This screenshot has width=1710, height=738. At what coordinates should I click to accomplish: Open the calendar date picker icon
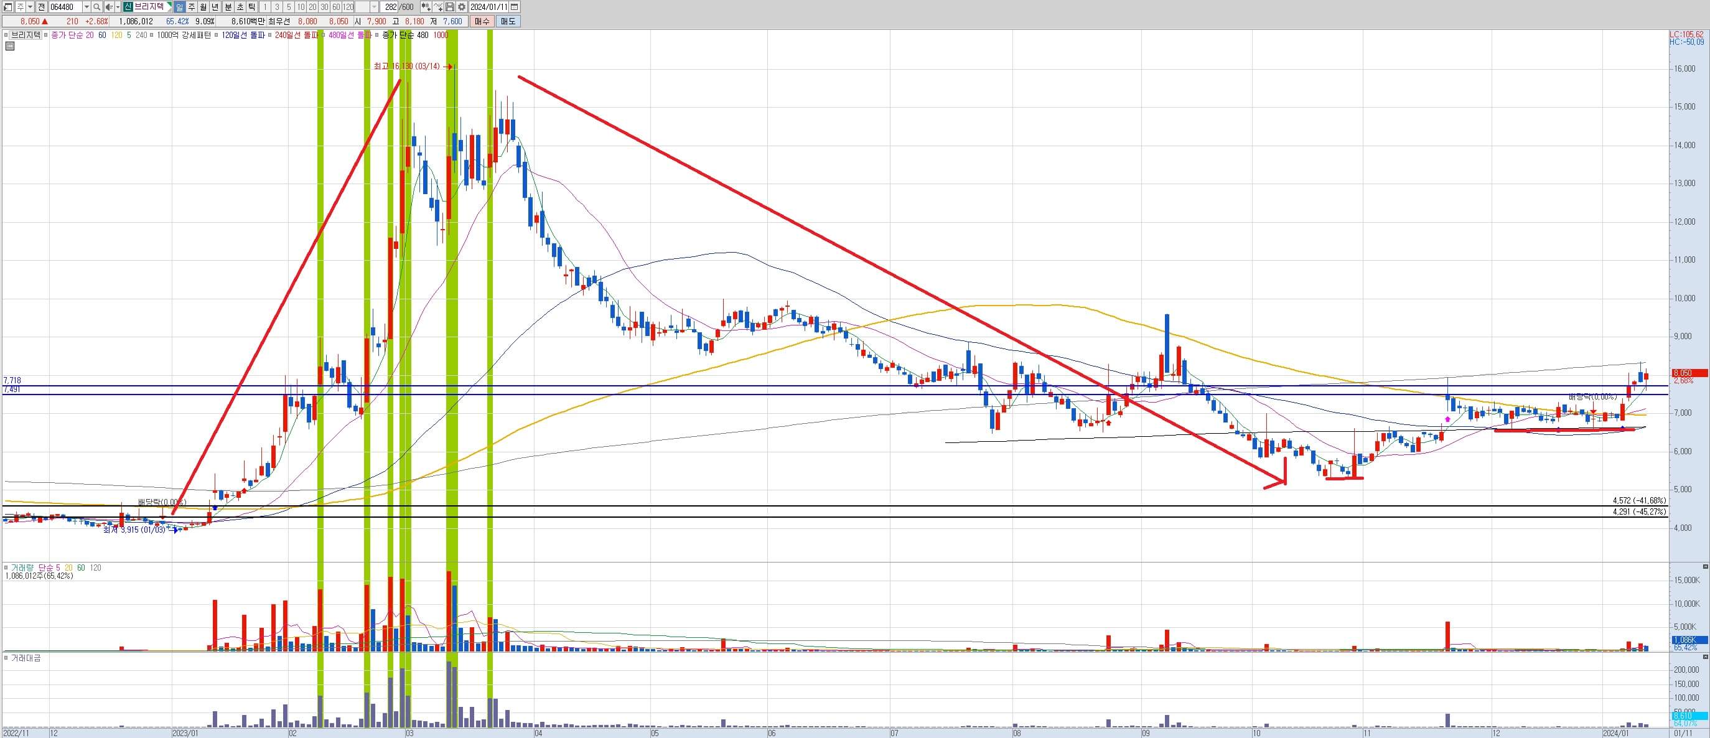(515, 7)
